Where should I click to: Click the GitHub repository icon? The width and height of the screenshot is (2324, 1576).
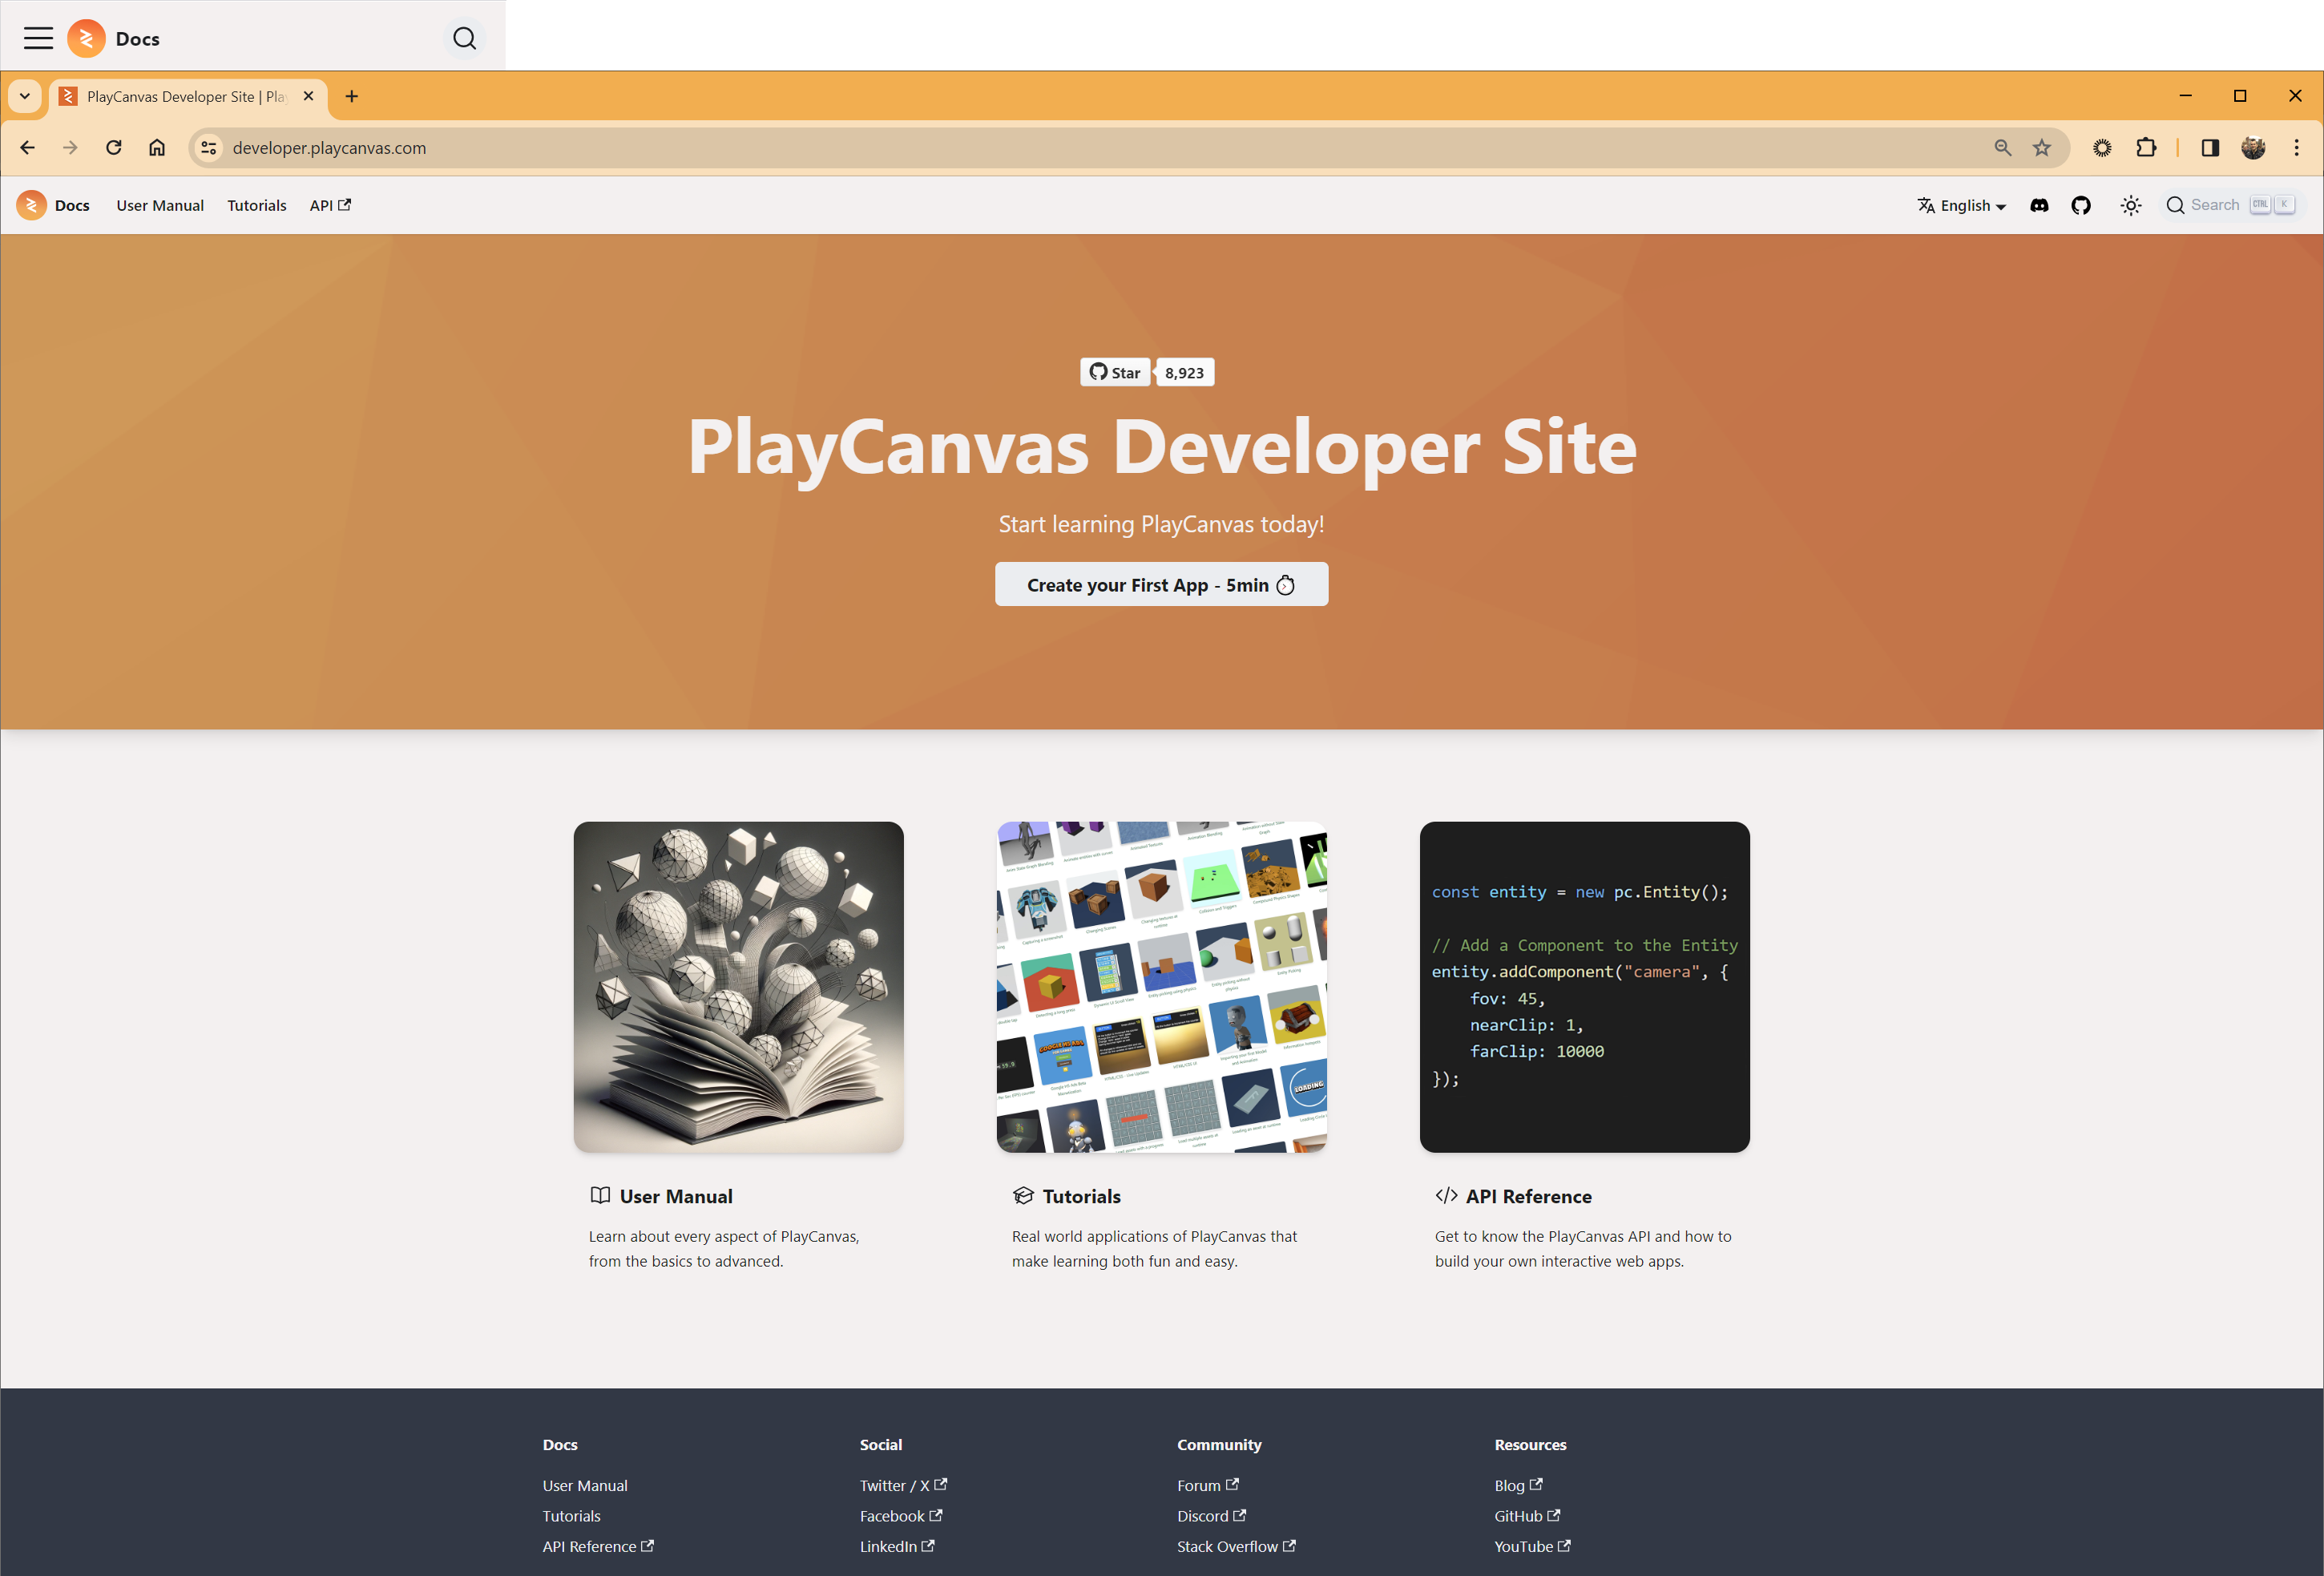(x=2081, y=206)
